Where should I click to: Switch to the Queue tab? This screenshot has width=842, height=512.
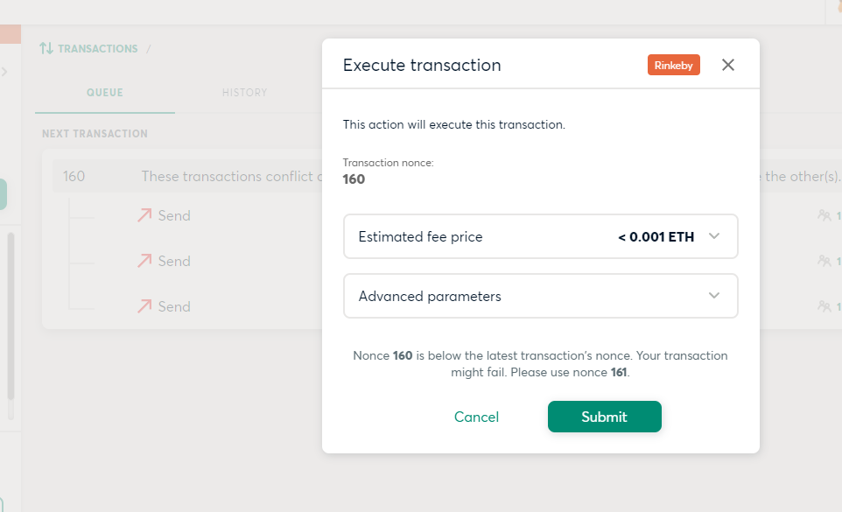pyautogui.click(x=104, y=93)
